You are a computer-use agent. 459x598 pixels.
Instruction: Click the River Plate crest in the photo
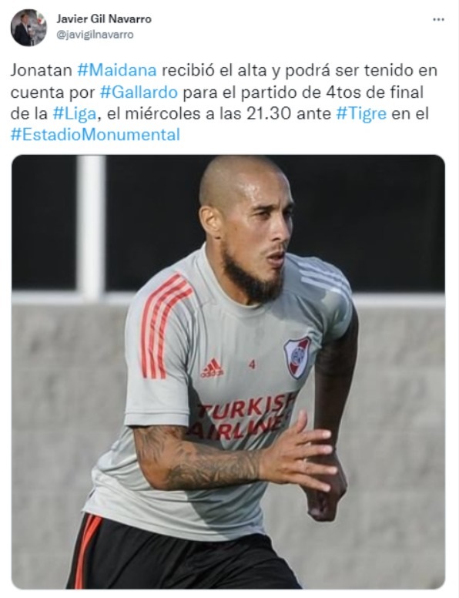297,358
